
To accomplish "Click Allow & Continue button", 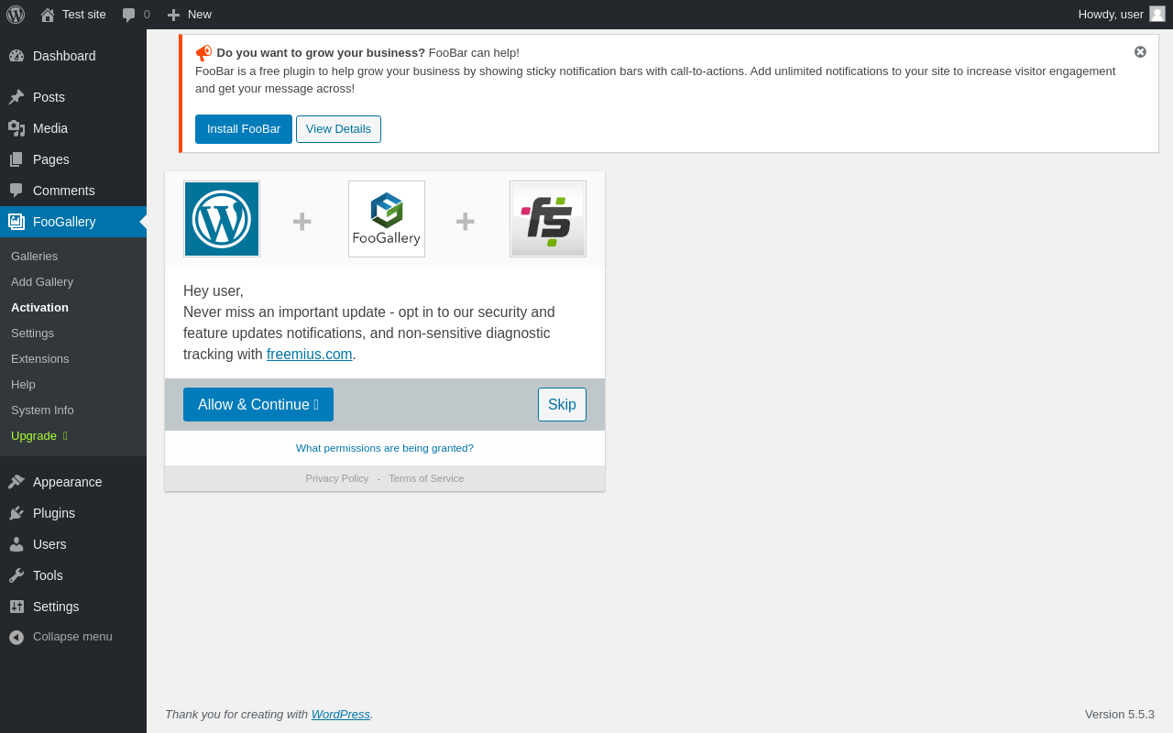I will tap(258, 404).
